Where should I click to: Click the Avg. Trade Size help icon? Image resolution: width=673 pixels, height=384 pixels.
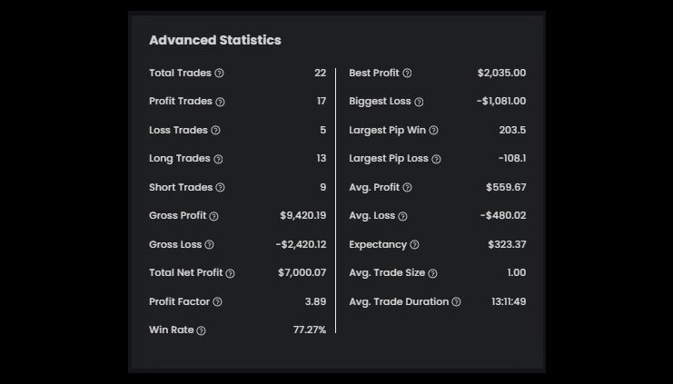click(432, 273)
